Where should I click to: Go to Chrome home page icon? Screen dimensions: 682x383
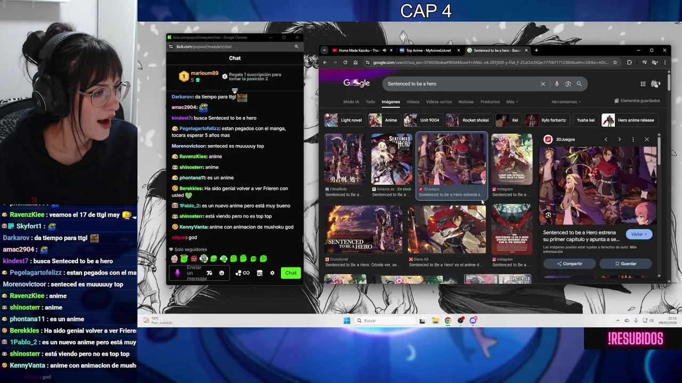pos(355,62)
